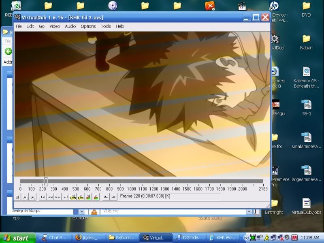Select the 'Kazemon15 - Beneath th...' file icon
The height and width of the screenshot is (243, 324).
[307, 77]
